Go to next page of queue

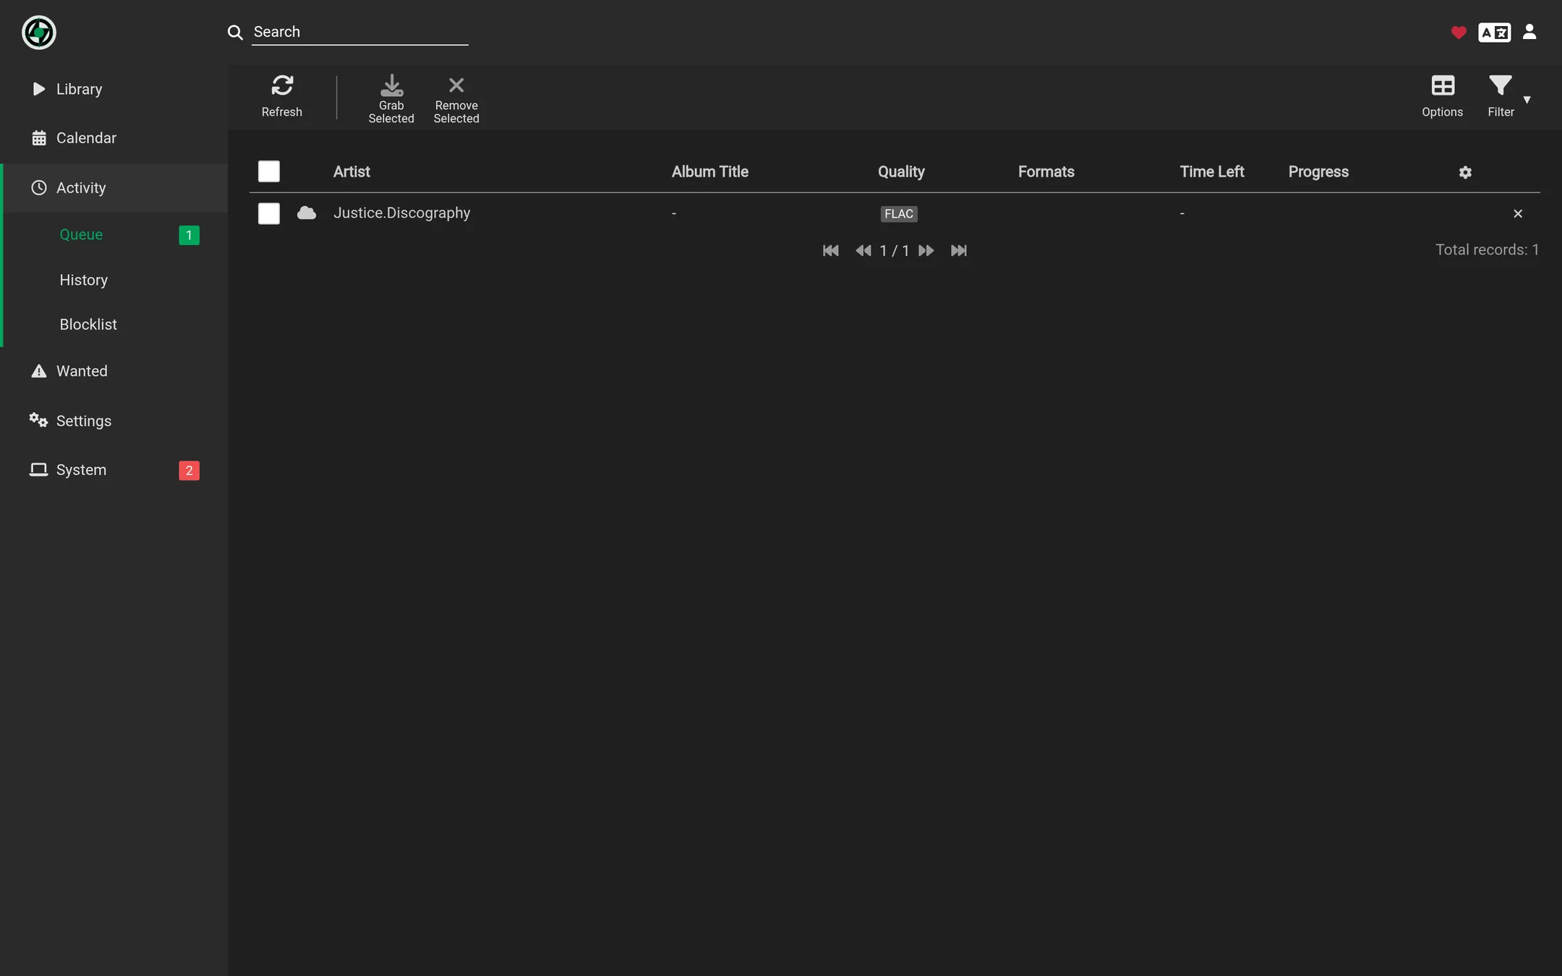(x=926, y=251)
